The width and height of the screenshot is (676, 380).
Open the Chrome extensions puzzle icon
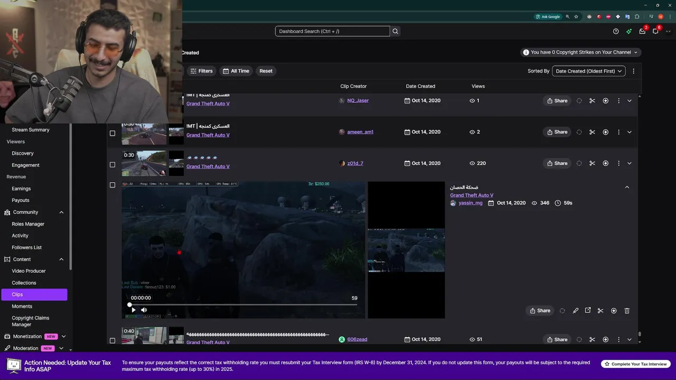[637, 16]
